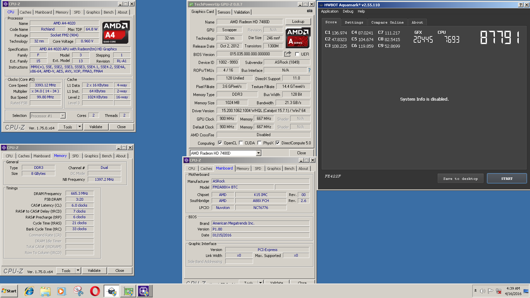Image resolution: width=530 pixels, height=298 pixels.
Task: Show hidden tray icons arrow
Action: pyautogui.click(x=475, y=291)
